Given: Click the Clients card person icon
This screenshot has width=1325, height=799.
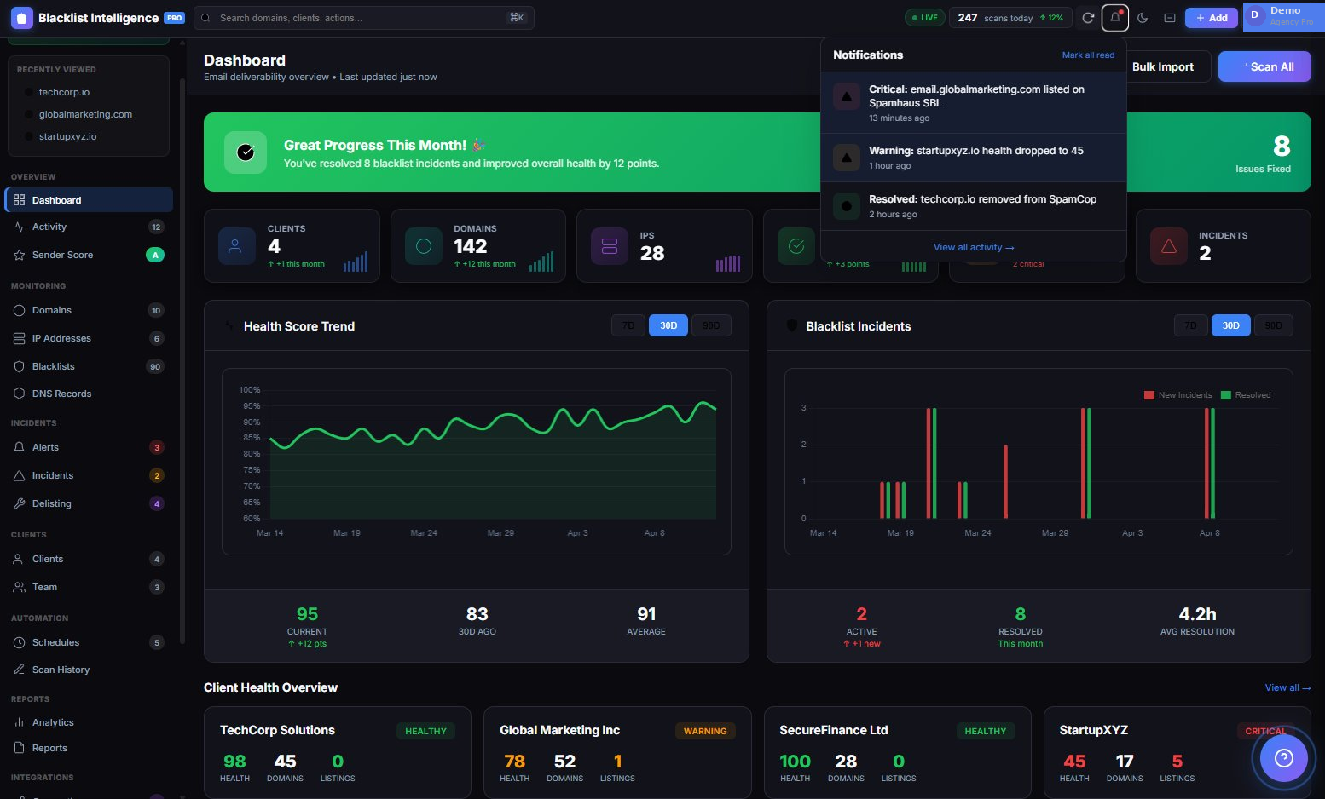Looking at the screenshot, I should 236,246.
